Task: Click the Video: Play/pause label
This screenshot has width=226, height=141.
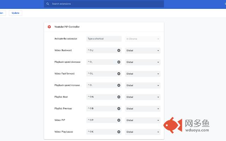Action: [64, 132]
